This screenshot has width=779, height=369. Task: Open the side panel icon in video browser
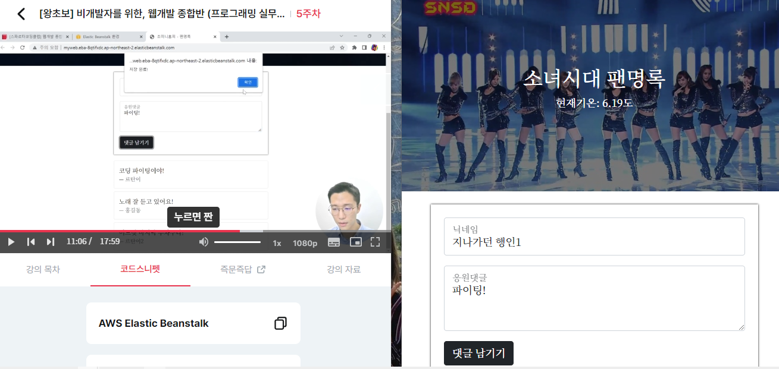tap(364, 48)
